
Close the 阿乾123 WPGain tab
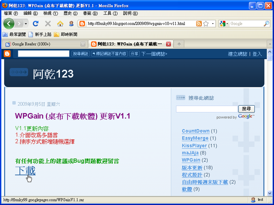tap(168, 44)
